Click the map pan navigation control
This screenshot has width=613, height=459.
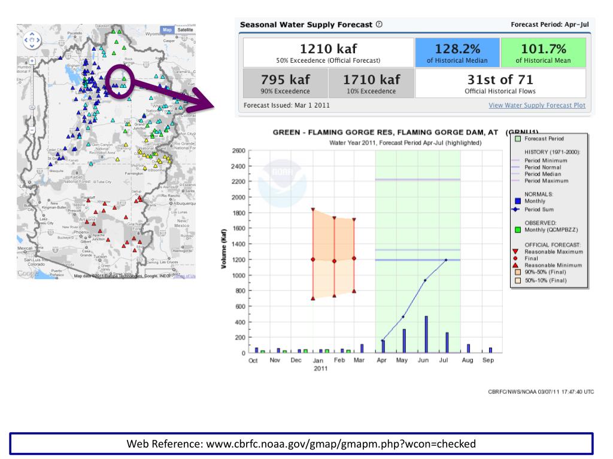[31, 41]
